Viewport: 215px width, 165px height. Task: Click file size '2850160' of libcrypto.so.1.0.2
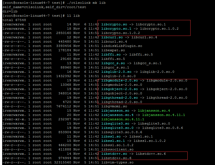(64, 33)
